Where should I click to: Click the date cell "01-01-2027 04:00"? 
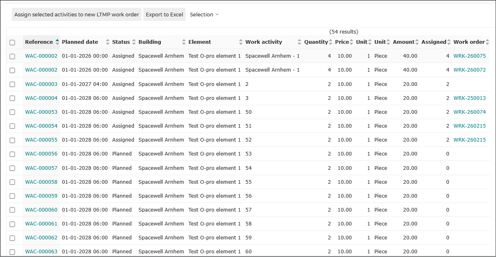pyautogui.click(x=85, y=84)
